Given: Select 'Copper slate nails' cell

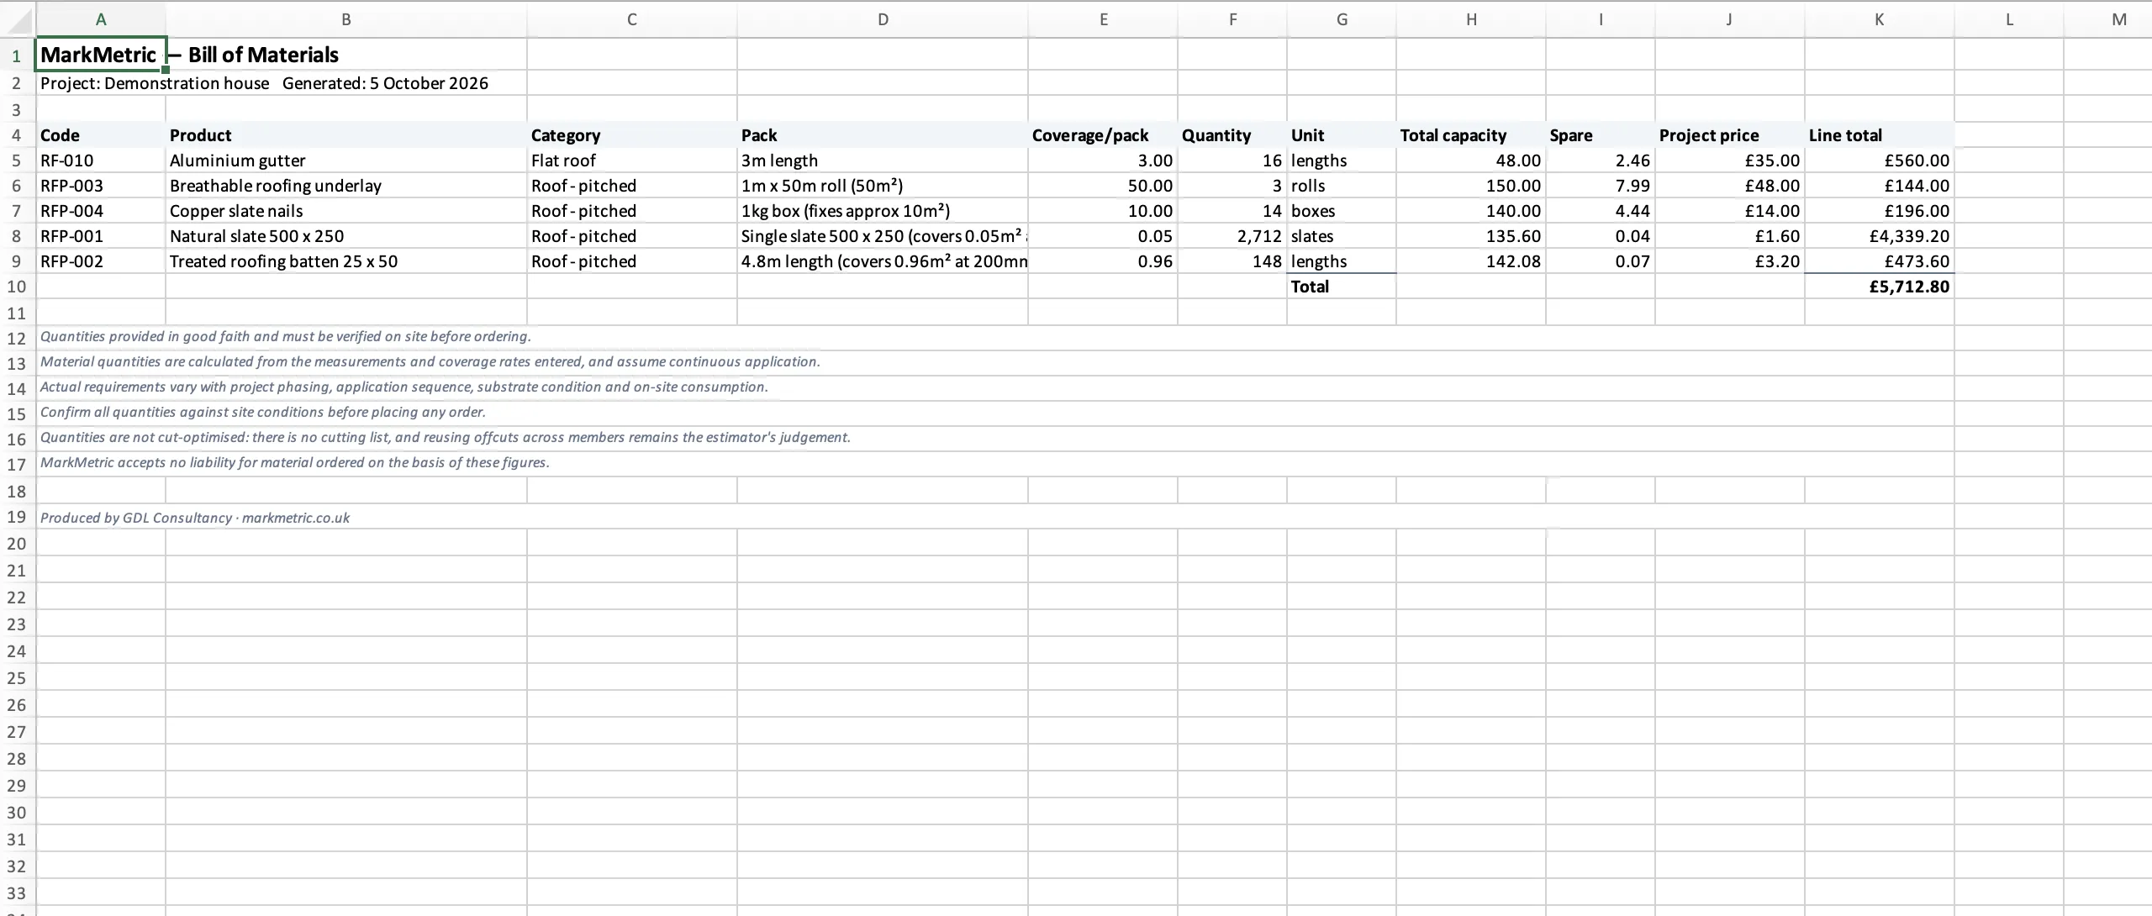Looking at the screenshot, I should 346,211.
